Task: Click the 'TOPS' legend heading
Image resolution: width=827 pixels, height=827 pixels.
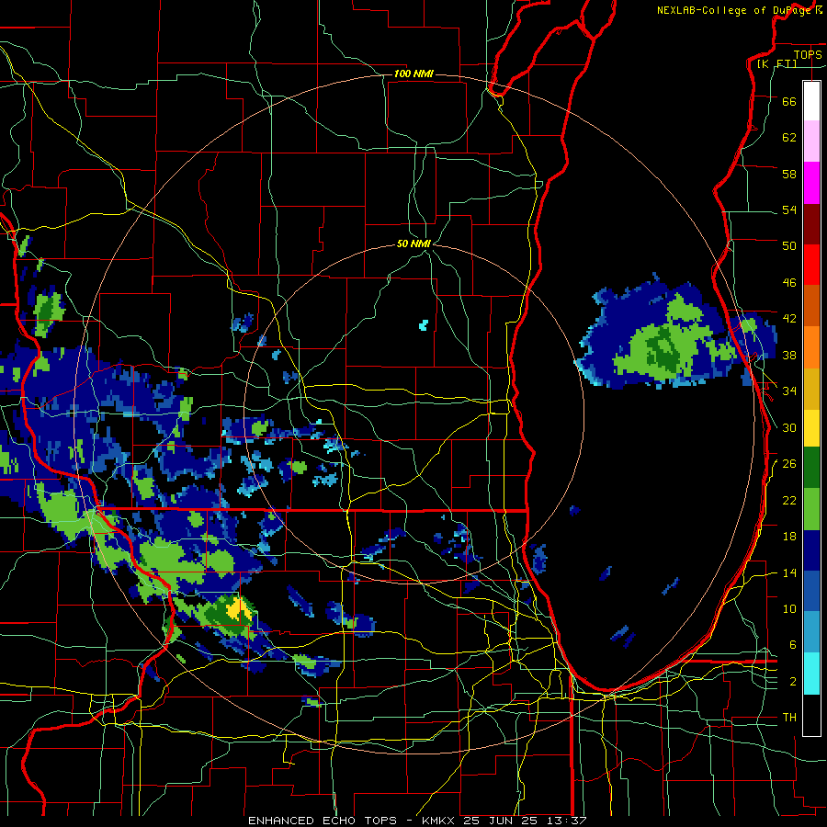Action: (808, 55)
